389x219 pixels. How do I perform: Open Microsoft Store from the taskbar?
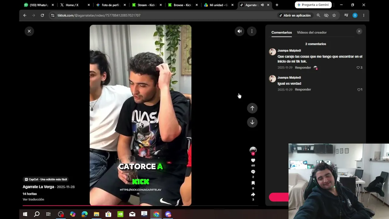(108, 214)
